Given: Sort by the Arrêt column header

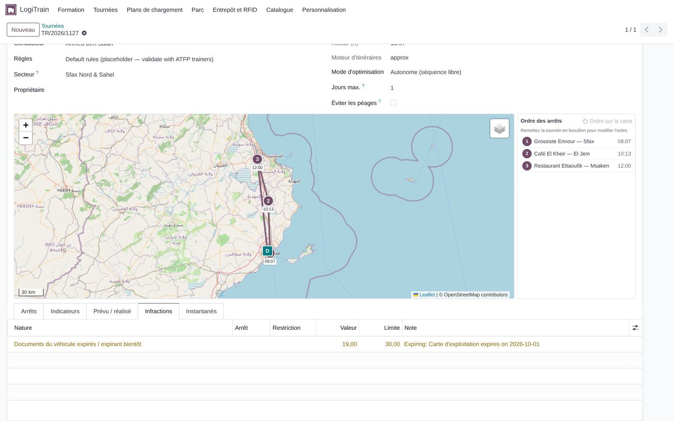Looking at the screenshot, I should (x=251, y=328).
